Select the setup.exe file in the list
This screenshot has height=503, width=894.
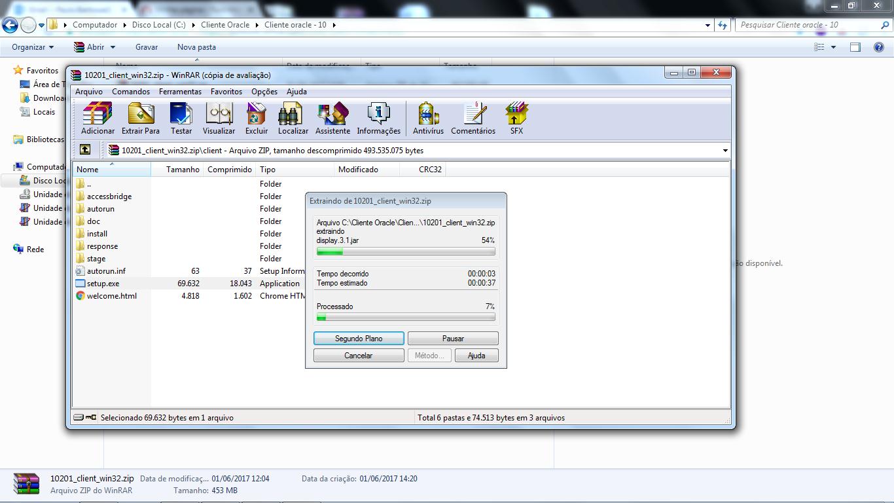(103, 284)
